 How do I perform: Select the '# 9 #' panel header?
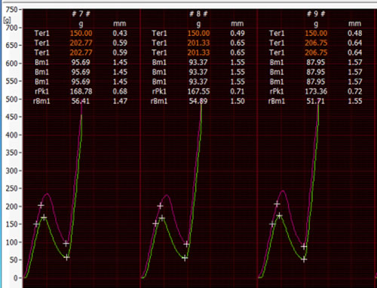[x=316, y=14]
